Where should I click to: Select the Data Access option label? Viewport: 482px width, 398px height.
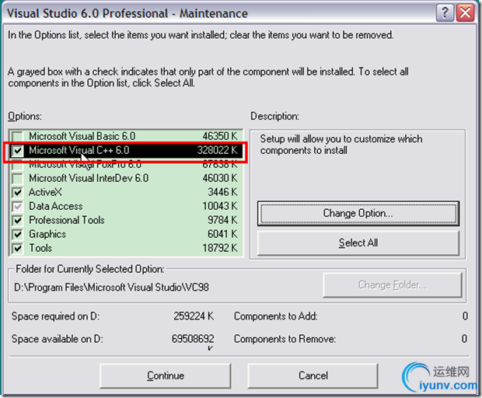(56, 206)
